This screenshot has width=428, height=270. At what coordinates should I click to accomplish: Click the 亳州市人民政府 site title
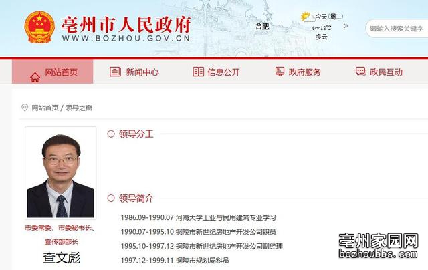126,25
